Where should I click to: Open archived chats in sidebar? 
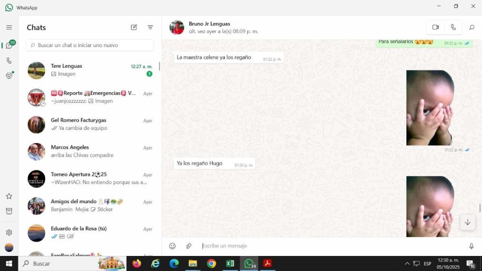coord(9,211)
